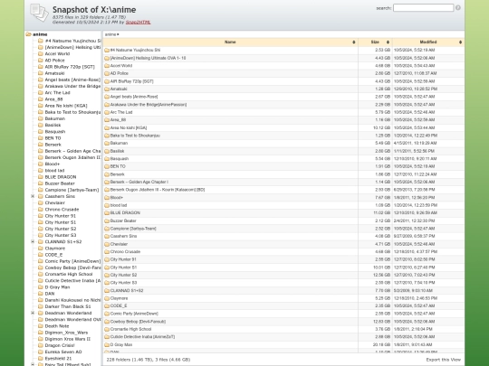Select Cromartie High School in the tree
Screen dimensions: 489x366
(x=69, y=274)
